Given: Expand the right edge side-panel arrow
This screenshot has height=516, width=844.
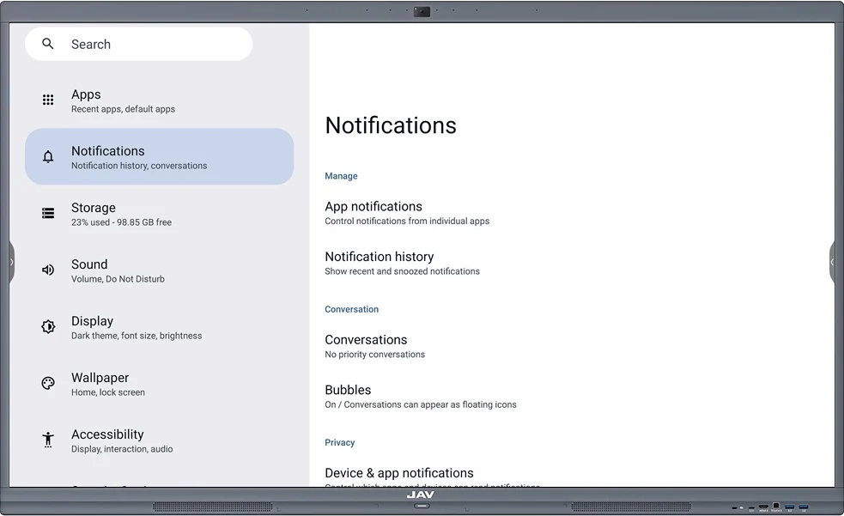Looking at the screenshot, I should point(833,262).
